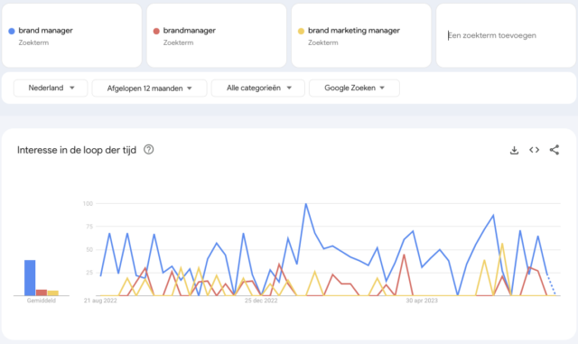
Task: Open the Google Zoeken search type dropdown
Action: 354,88
